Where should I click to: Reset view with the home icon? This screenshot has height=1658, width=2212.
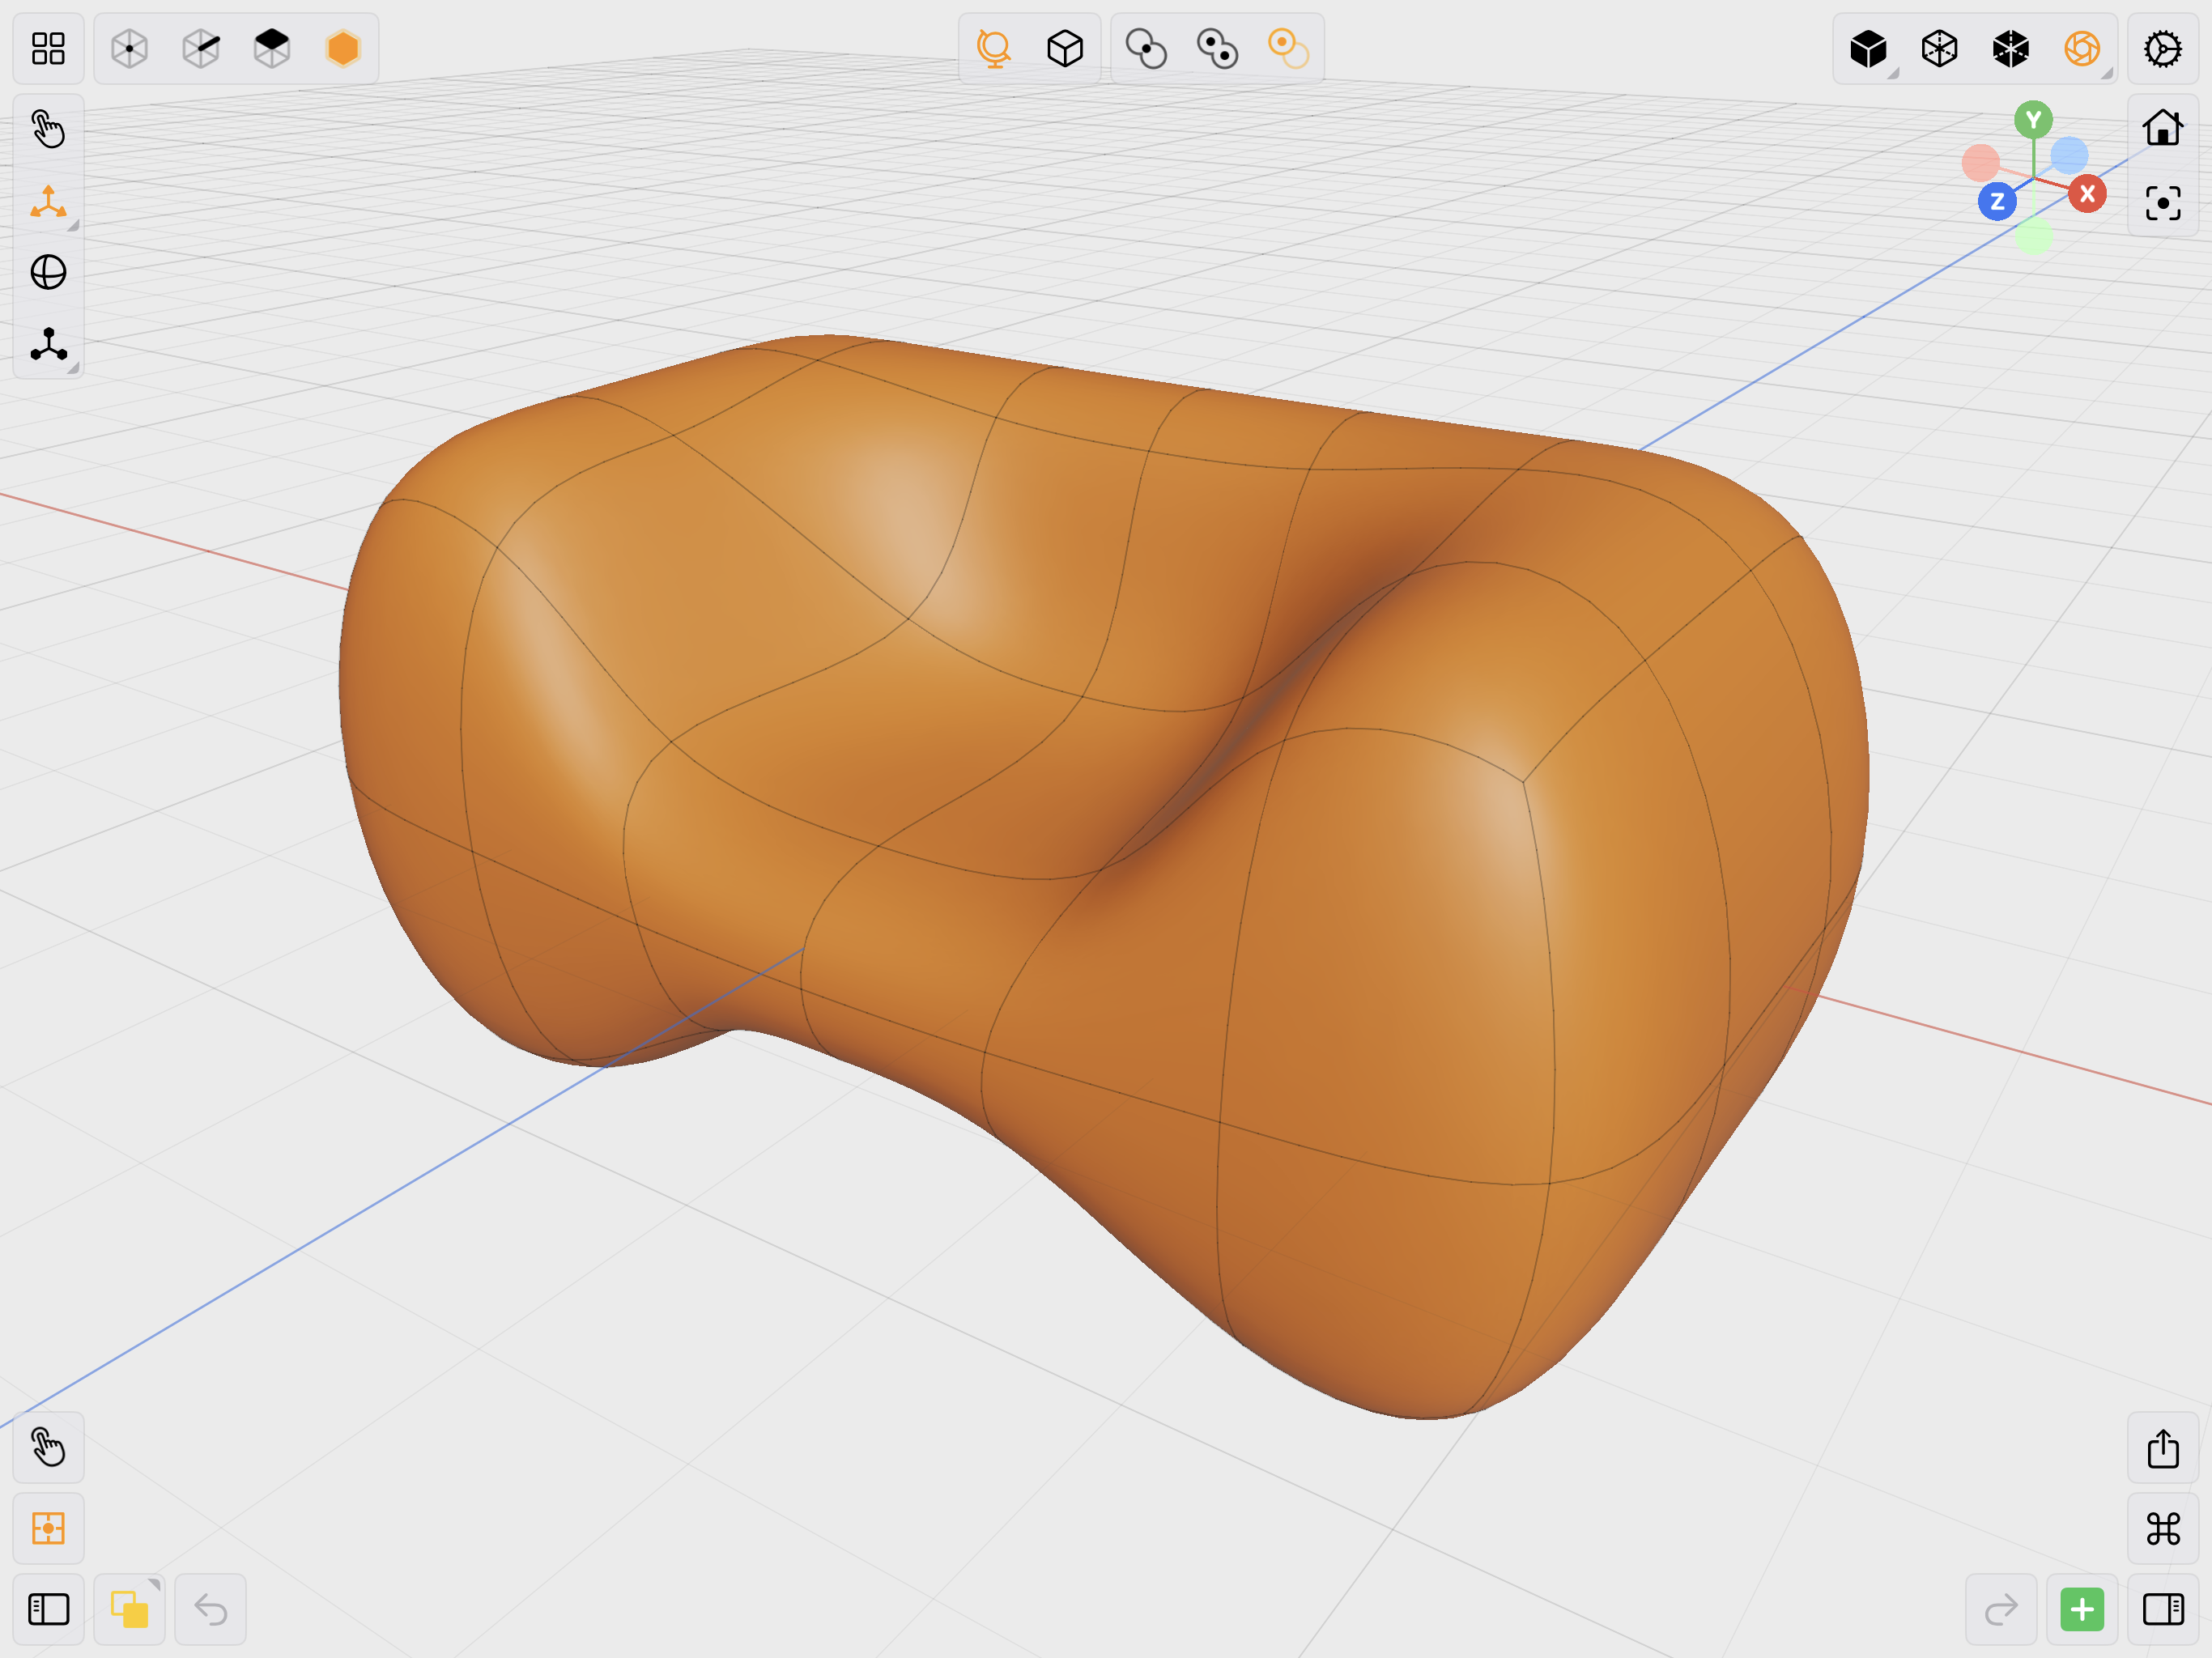tap(2163, 128)
